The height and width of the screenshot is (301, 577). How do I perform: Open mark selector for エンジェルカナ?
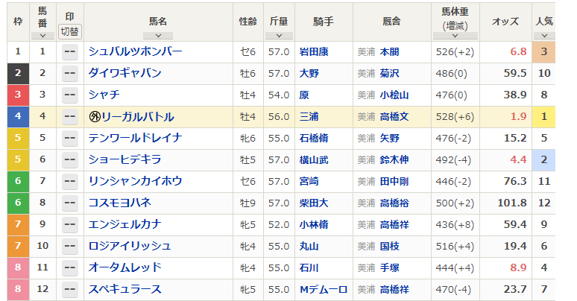(x=69, y=224)
